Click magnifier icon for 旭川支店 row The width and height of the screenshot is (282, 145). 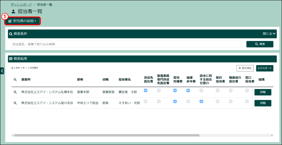(15, 103)
